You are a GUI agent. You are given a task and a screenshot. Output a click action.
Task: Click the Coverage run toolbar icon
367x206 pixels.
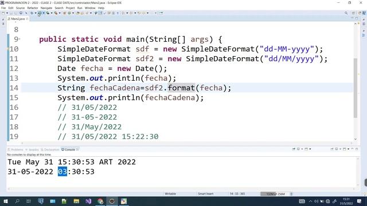coord(48,13)
